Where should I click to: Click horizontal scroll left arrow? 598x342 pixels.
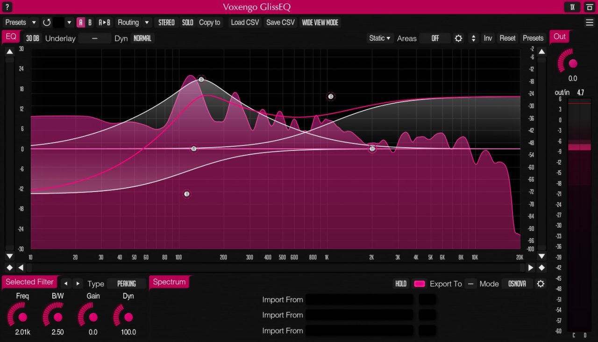(21, 268)
